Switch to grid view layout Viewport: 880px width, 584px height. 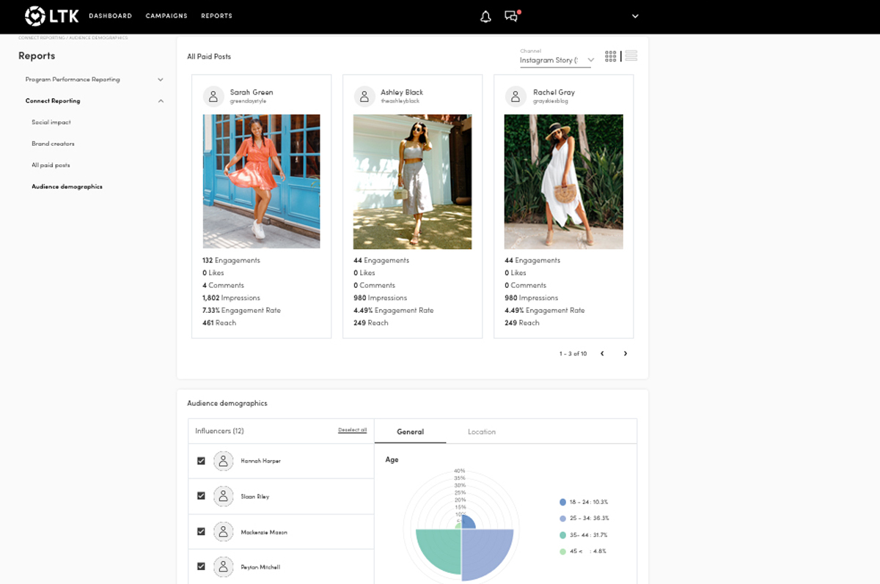pos(610,56)
